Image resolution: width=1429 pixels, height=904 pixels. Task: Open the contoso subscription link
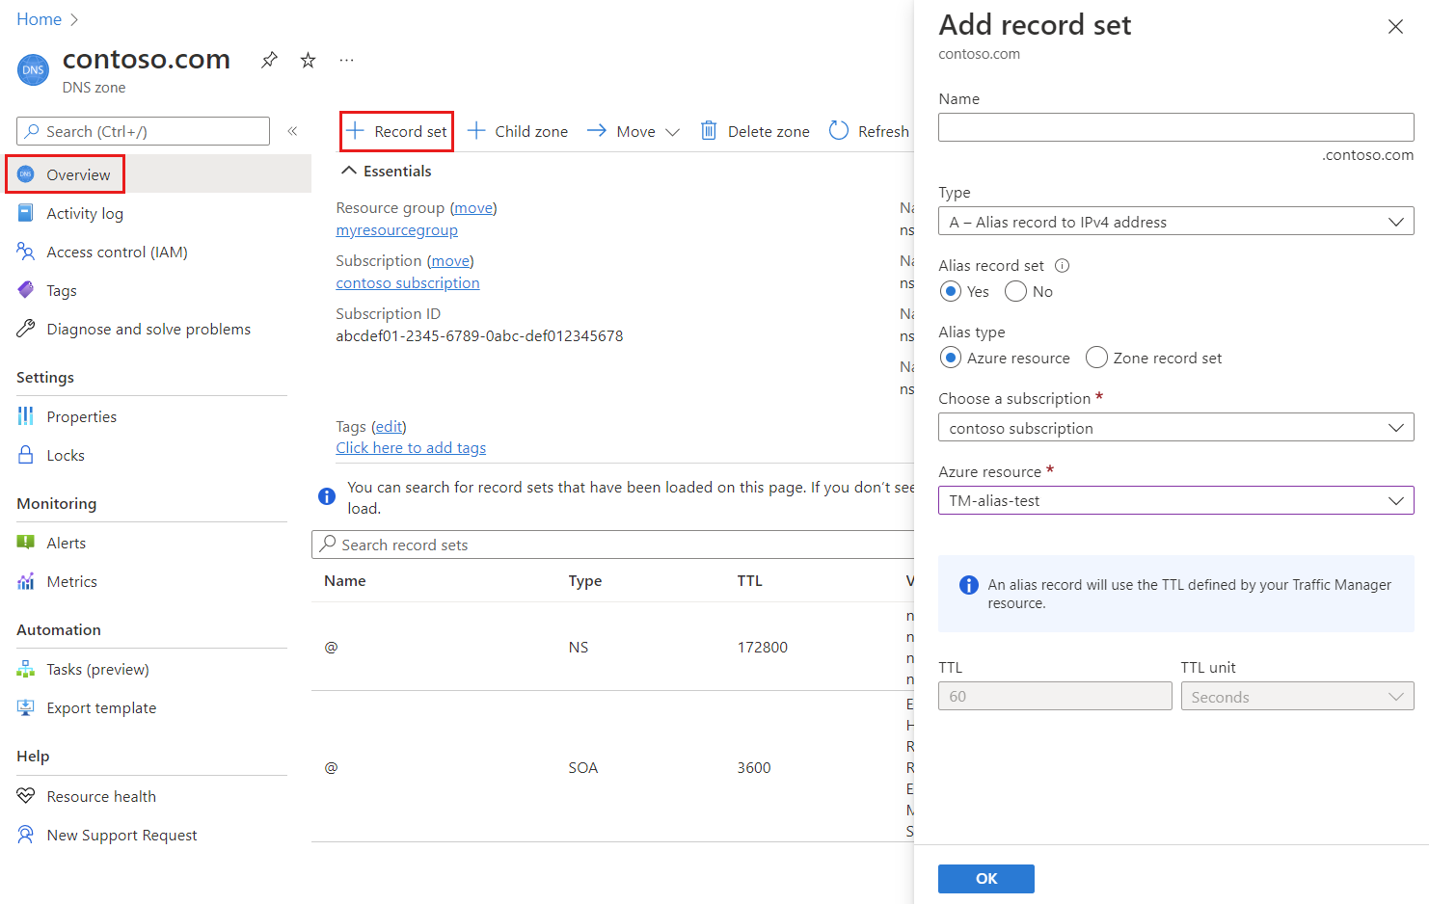(x=408, y=282)
